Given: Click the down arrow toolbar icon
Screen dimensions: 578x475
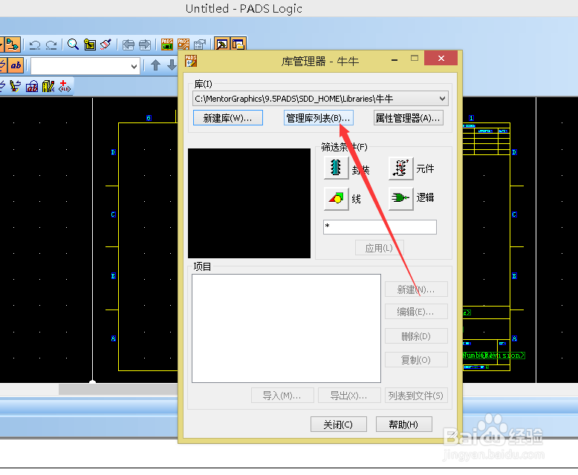Looking at the screenshot, I should click(172, 65).
